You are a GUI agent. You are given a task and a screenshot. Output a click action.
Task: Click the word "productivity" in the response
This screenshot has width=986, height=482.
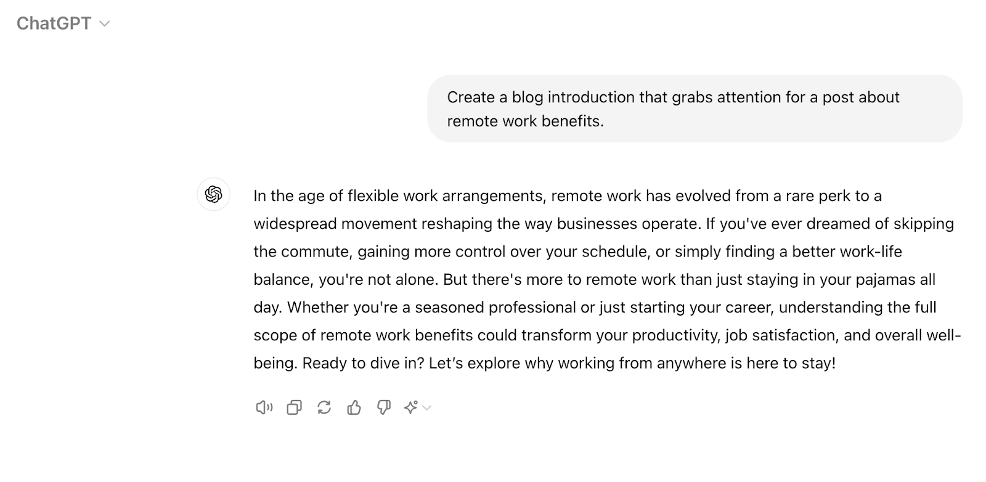pyautogui.click(x=675, y=335)
